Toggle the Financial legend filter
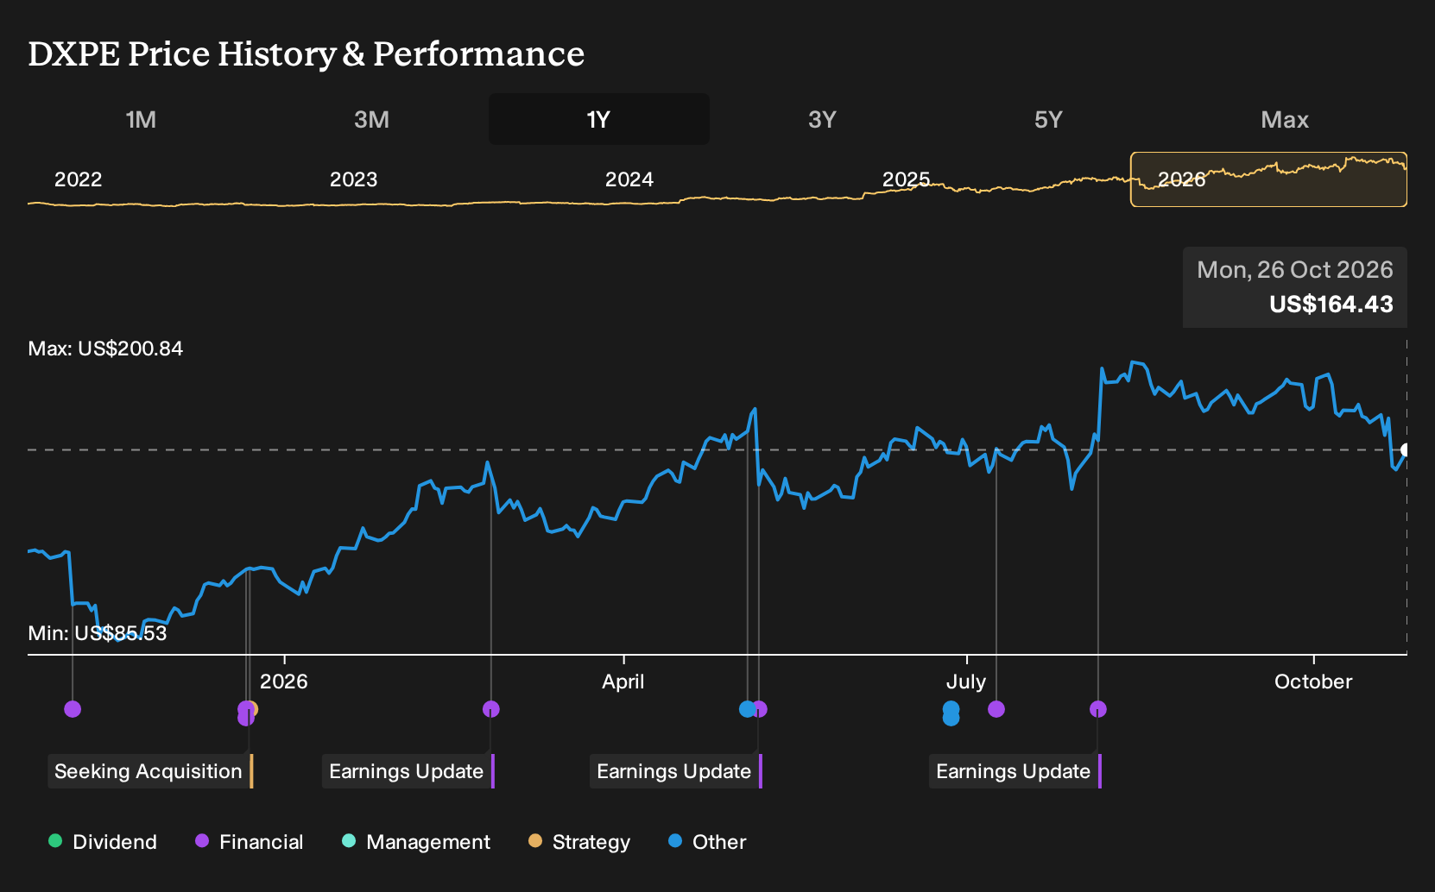The width and height of the screenshot is (1435, 892). click(249, 842)
